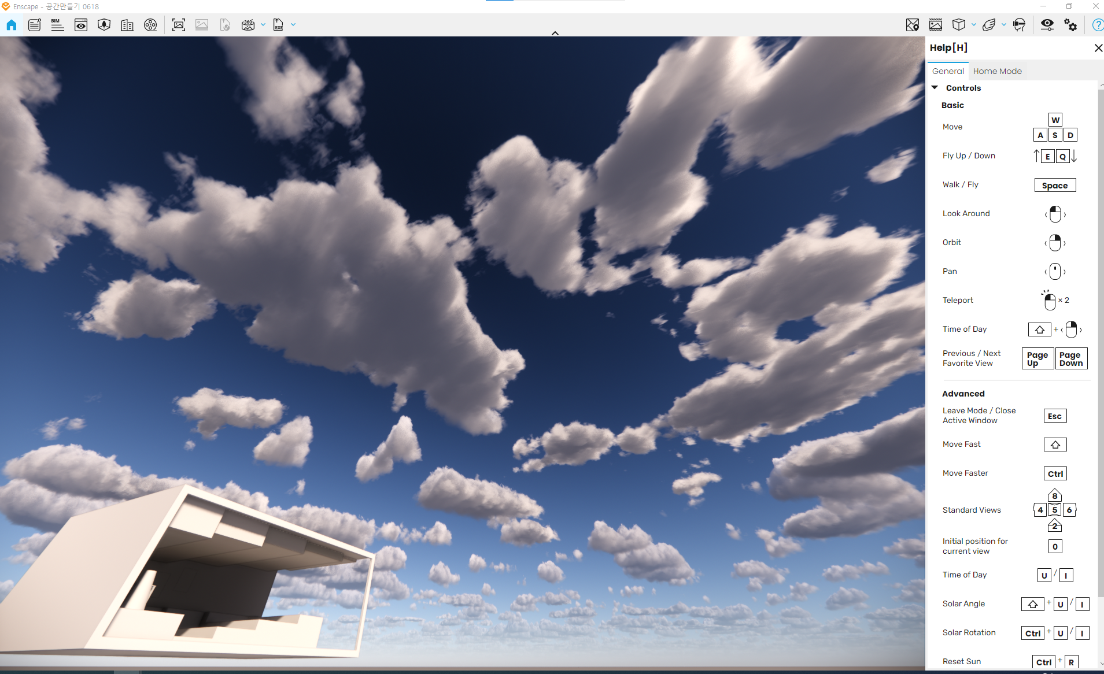This screenshot has height=674, width=1104.
Task: Click the cube projection mode icon
Action: pos(959,25)
